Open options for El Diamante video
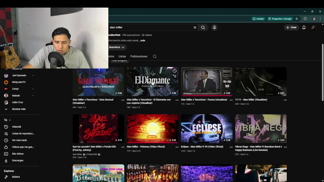 click(177, 100)
